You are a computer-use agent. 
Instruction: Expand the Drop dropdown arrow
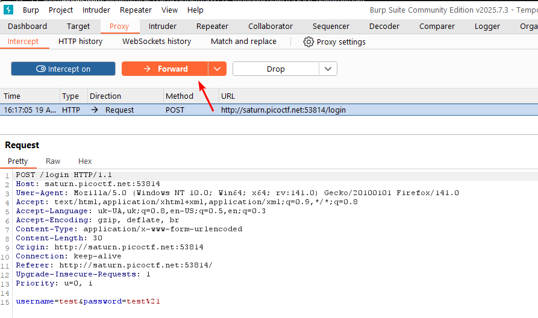pyautogui.click(x=328, y=69)
